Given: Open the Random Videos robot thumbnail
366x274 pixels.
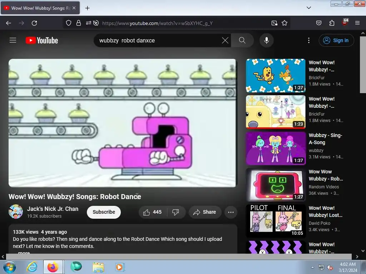Looking at the screenshot, I should (x=276, y=184).
